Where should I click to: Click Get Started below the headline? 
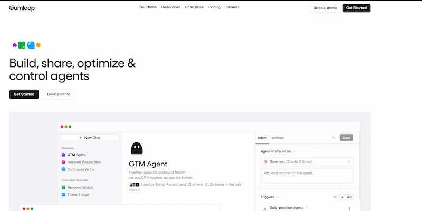click(x=24, y=94)
